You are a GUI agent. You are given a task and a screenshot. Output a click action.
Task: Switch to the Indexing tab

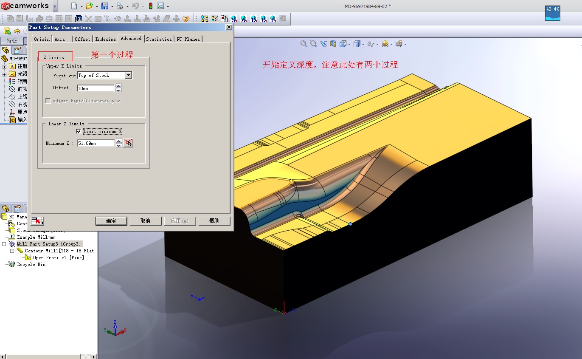click(x=105, y=39)
